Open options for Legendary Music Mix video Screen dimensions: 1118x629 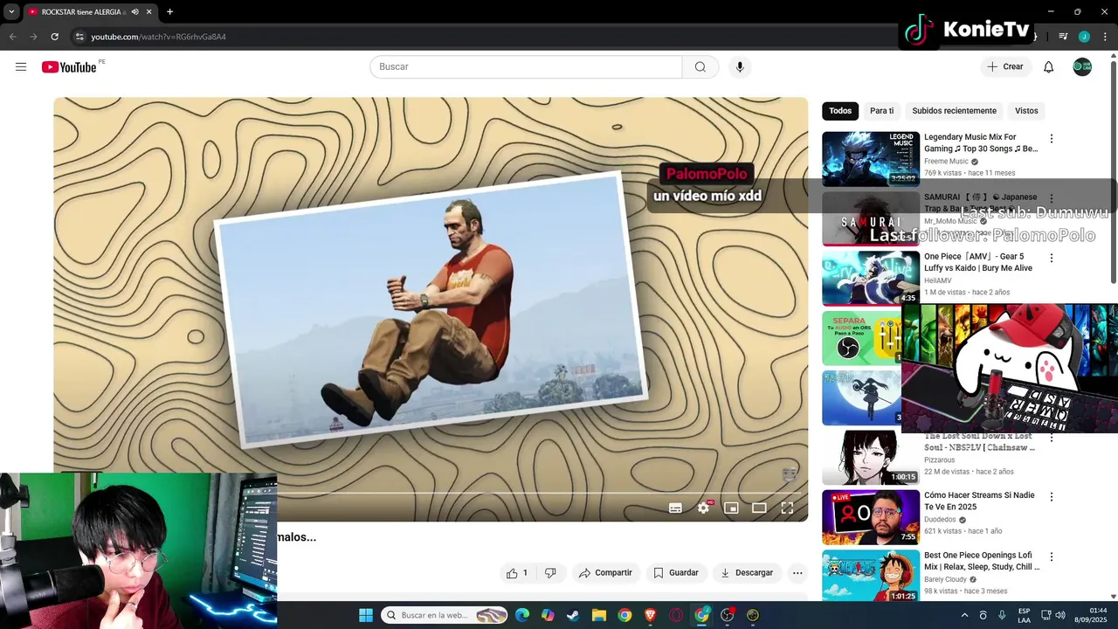[1052, 139]
